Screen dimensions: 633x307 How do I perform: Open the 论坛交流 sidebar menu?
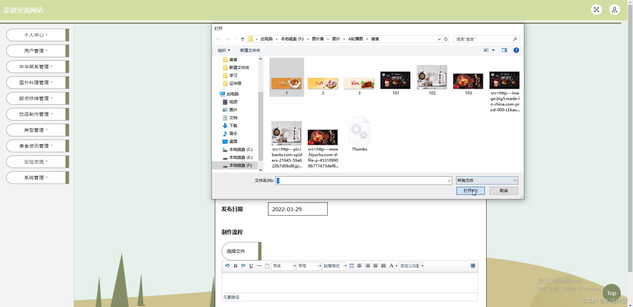38,162
